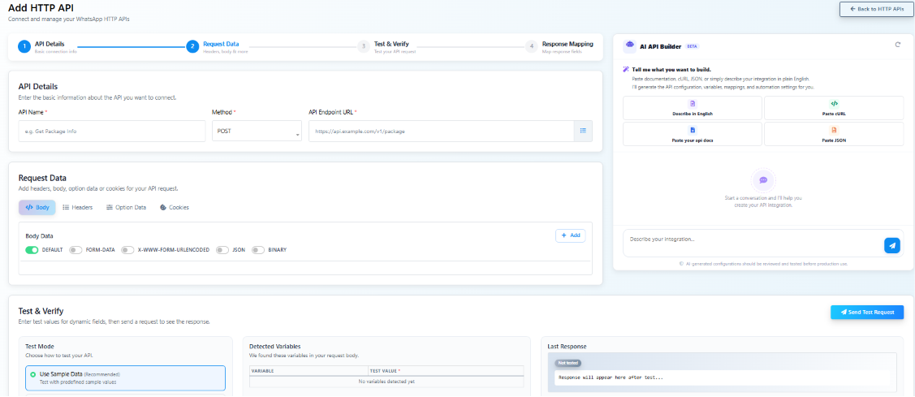
Task: Click the Back to HTTP APIs button
Action: 877,10
